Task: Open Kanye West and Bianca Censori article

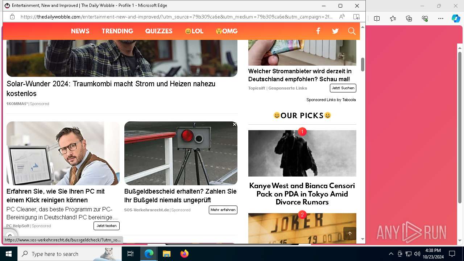Action: click(x=302, y=194)
